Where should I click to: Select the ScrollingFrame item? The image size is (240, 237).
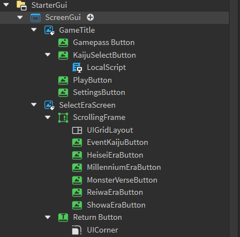tap(99, 118)
